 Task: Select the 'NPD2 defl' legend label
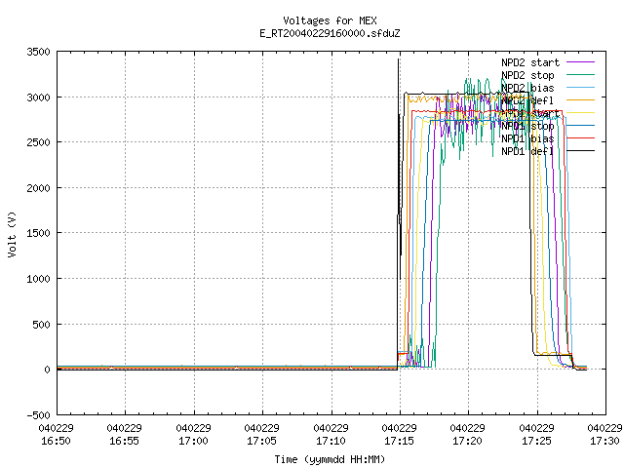coord(527,100)
